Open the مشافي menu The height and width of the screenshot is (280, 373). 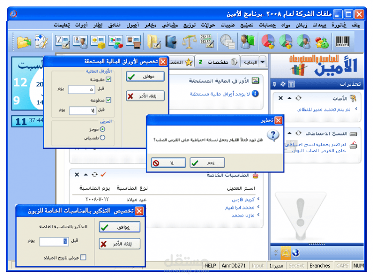coord(170,25)
